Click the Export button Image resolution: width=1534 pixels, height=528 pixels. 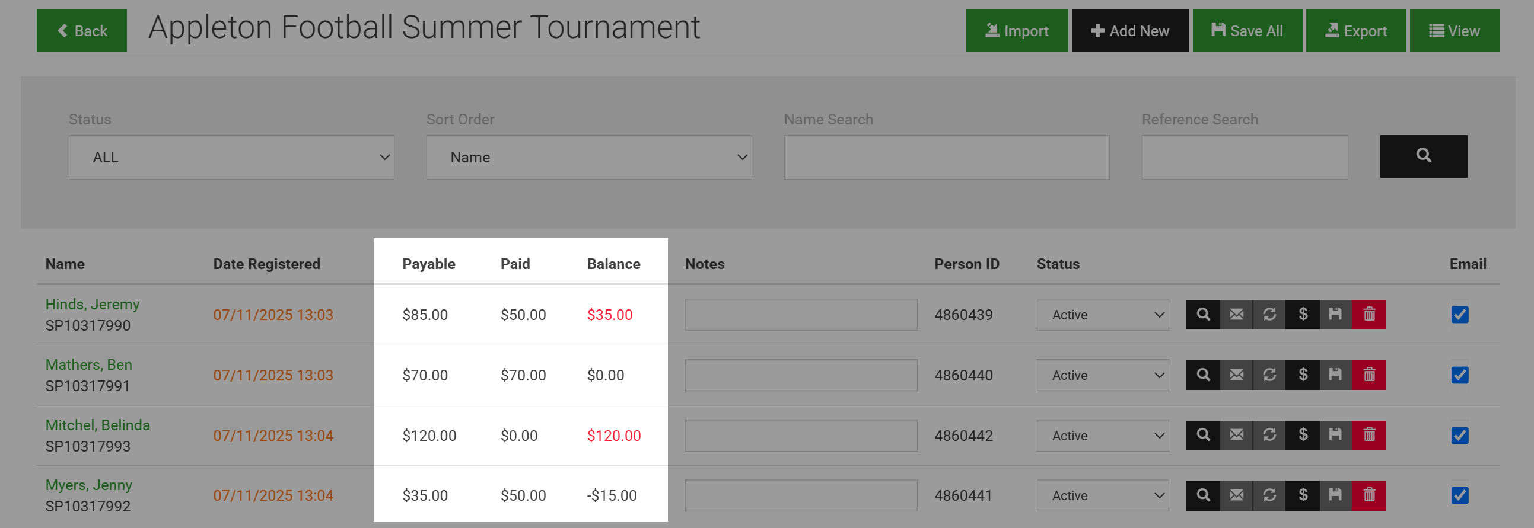pyautogui.click(x=1355, y=31)
